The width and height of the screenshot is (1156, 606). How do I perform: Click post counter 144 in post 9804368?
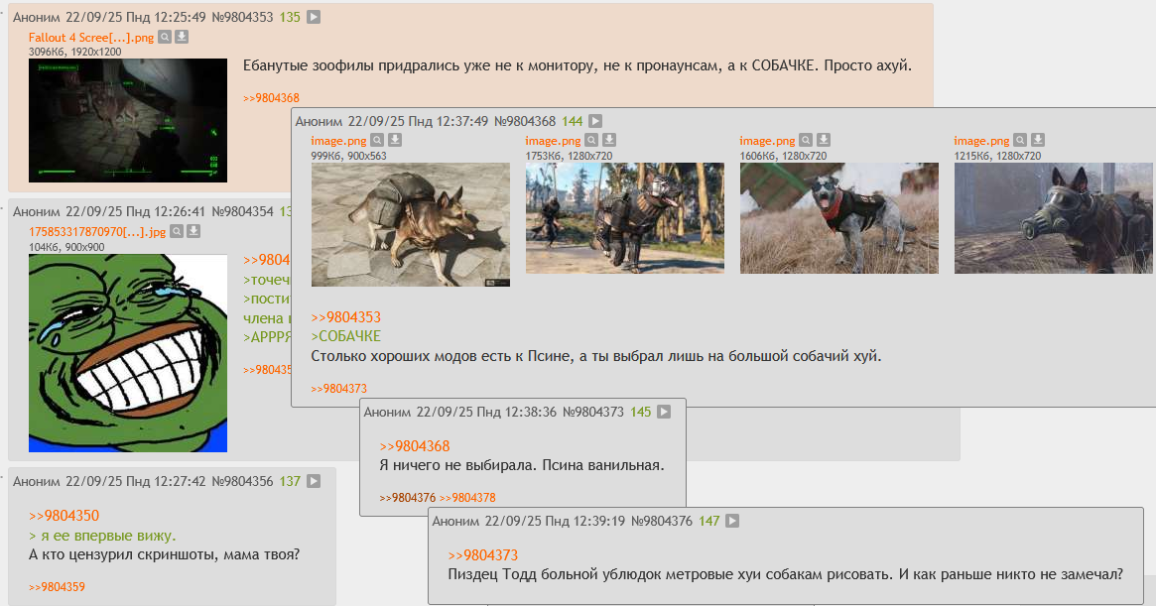(573, 121)
